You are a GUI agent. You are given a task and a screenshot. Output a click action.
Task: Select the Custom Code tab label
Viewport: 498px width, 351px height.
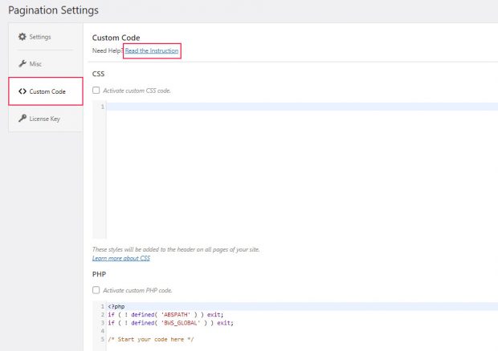click(x=47, y=91)
